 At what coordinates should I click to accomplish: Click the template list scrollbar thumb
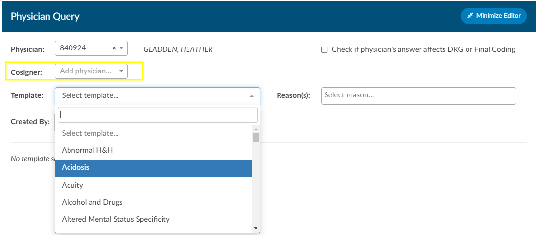256,138
